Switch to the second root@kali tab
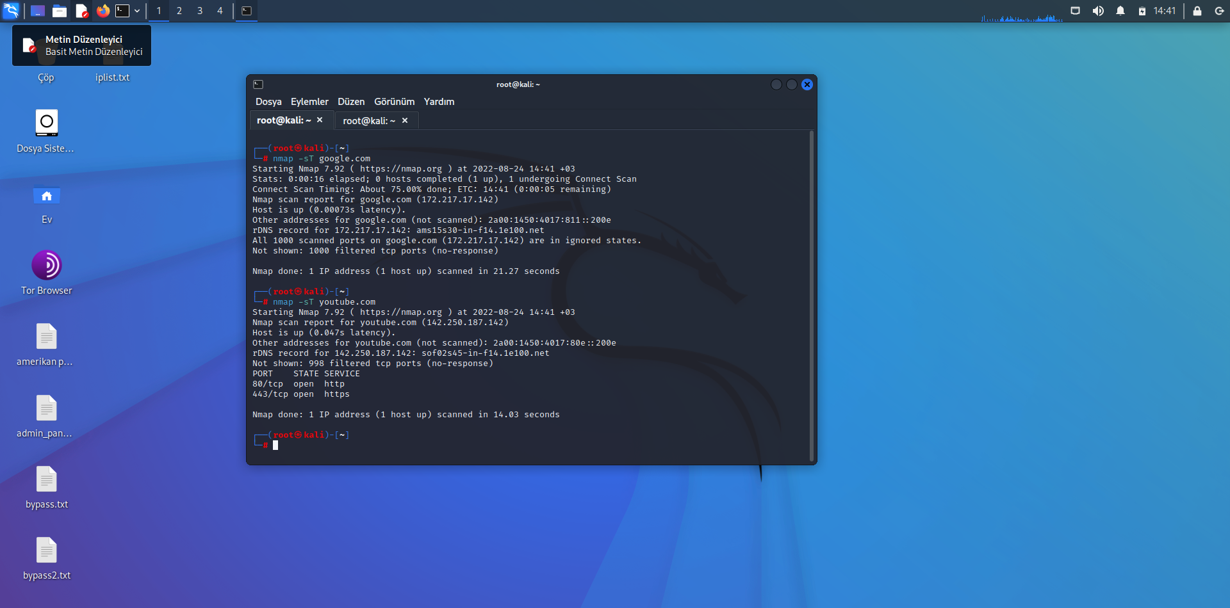This screenshot has width=1230, height=608. pyautogui.click(x=369, y=120)
